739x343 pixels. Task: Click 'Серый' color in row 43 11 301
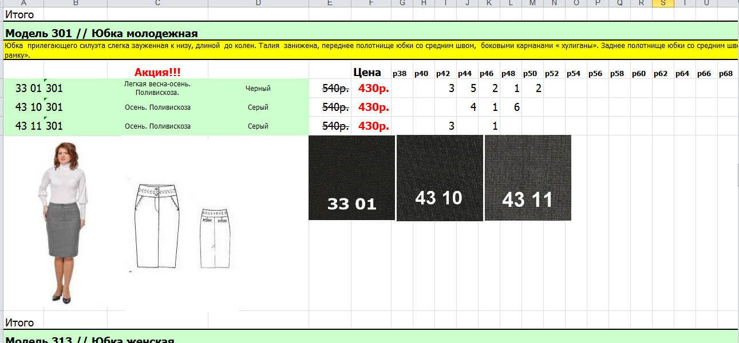258,126
